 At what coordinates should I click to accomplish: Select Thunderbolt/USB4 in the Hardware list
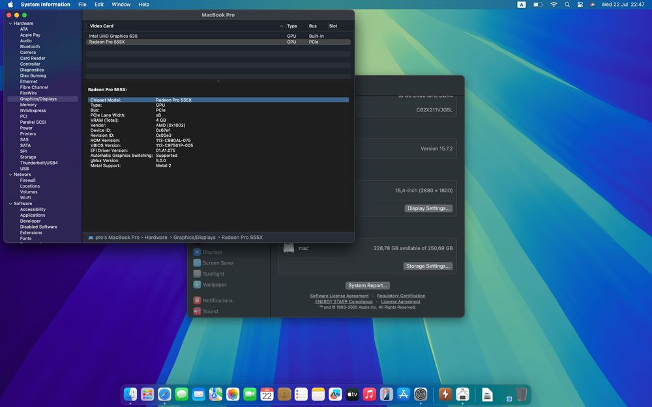click(38, 163)
